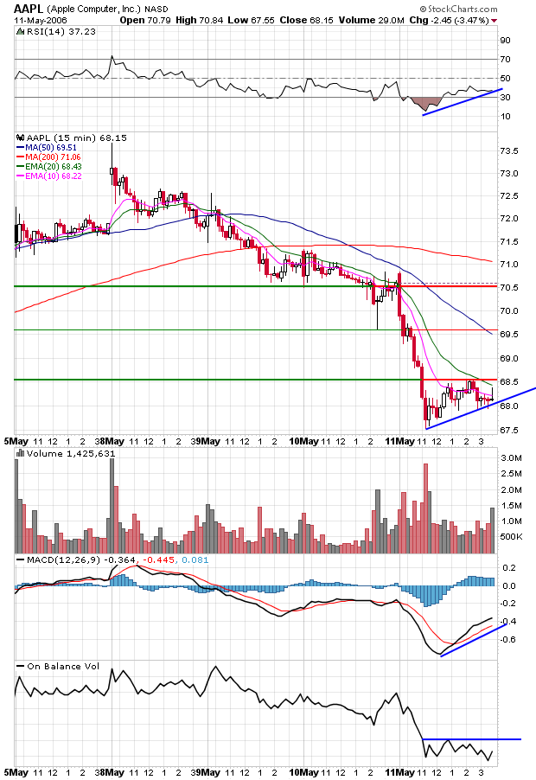This screenshot has height=780, width=536.
Task: Click the bar-chart icon beside the Volume label
Action: (x=20, y=453)
